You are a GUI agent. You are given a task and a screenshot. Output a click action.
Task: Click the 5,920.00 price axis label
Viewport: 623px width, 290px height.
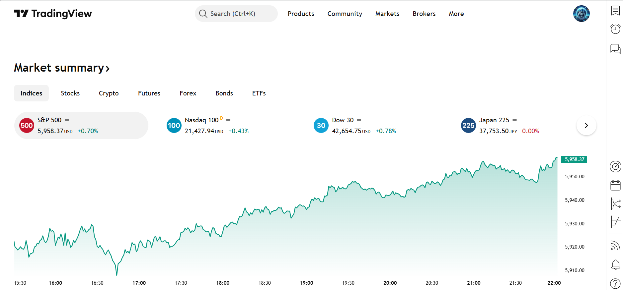tap(575, 247)
